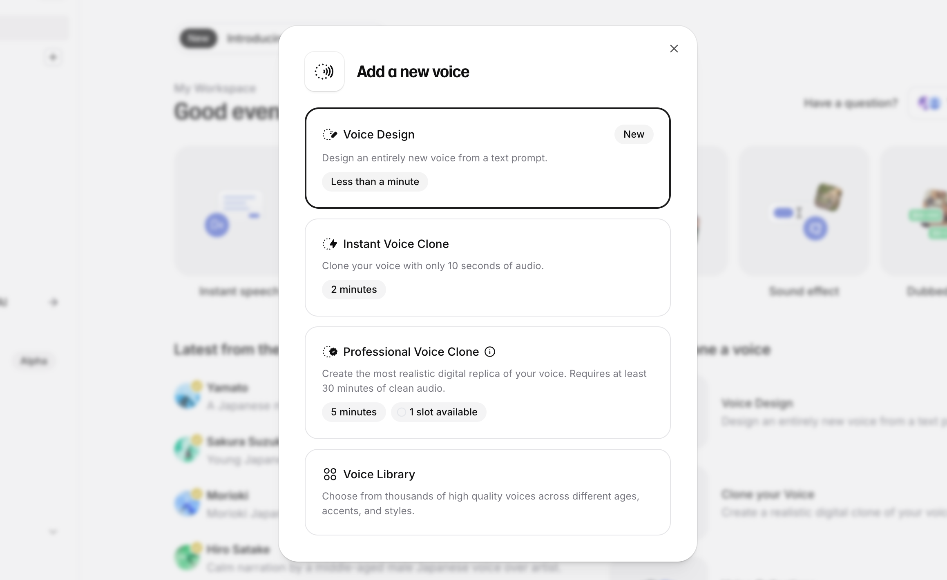The width and height of the screenshot is (947, 580).
Task: Open the info icon next to Professional Voice Clone
Action: click(x=490, y=352)
